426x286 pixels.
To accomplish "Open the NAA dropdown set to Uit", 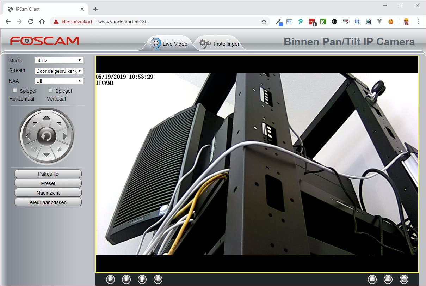I will tap(59, 81).
